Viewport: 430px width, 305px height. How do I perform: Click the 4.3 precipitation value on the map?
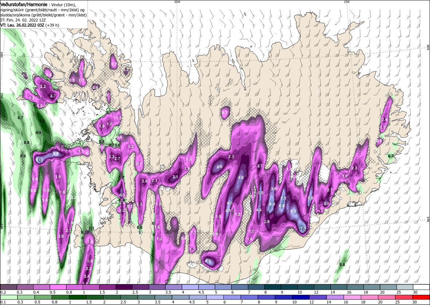(x=122, y=195)
